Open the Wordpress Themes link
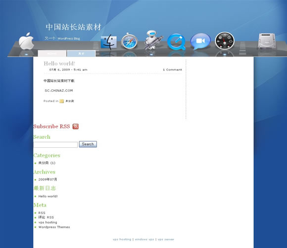287x248 pixels. (54, 227)
